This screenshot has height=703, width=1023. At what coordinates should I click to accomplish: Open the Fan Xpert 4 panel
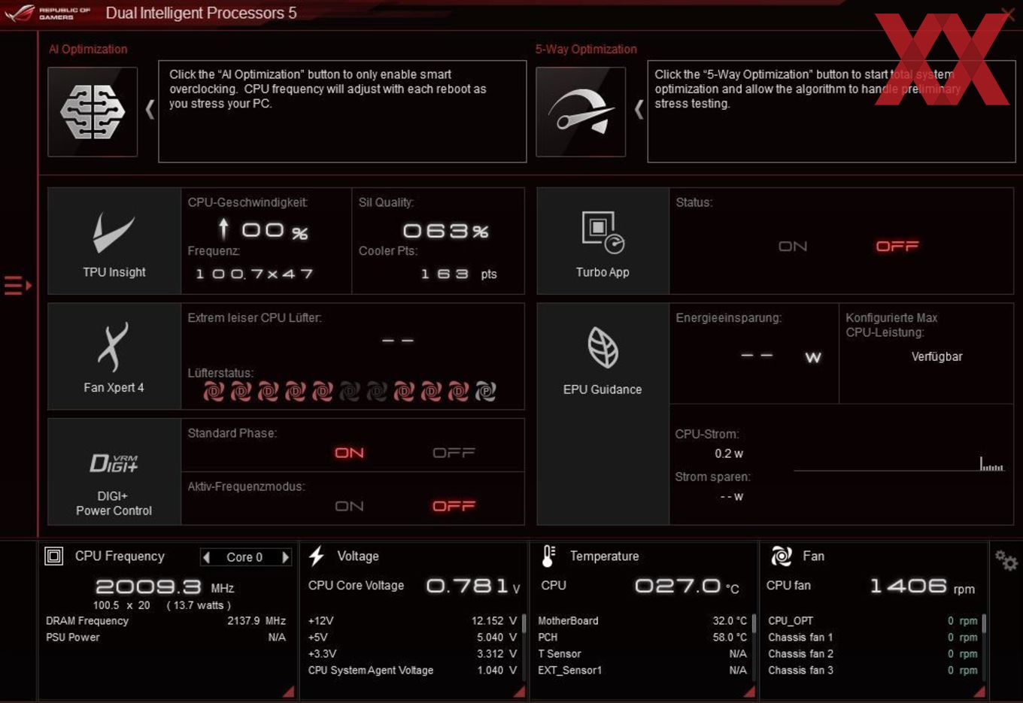pyautogui.click(x=114, y=356)
